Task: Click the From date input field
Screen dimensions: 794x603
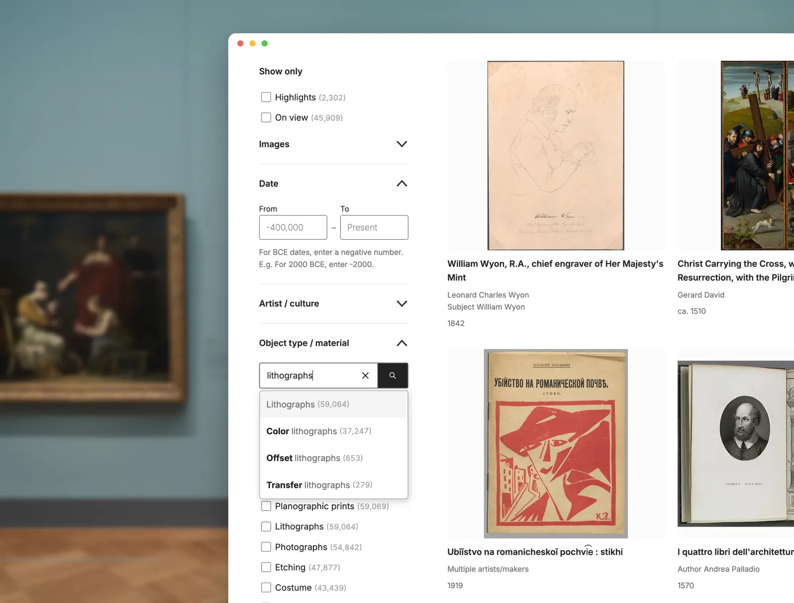Action: pyautogui.click(x=293, y=227)
